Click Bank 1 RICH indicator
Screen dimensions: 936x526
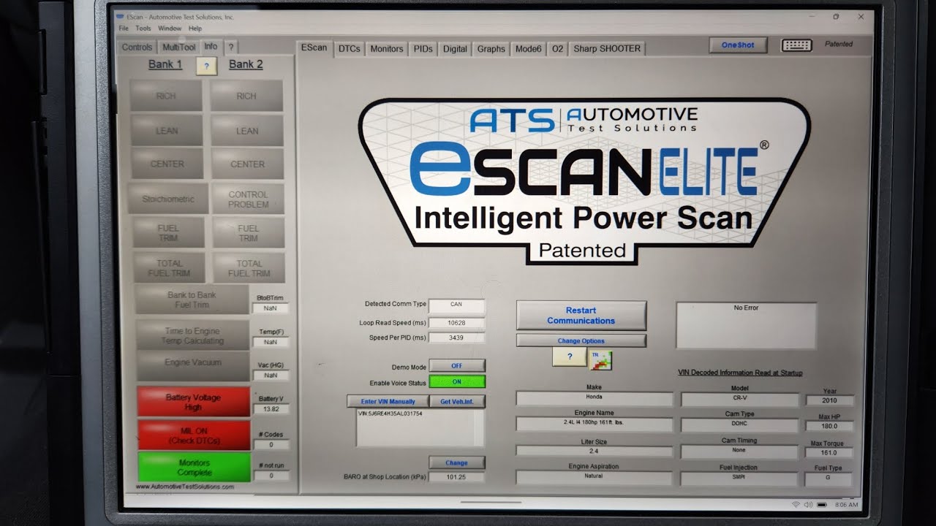pos(166,96)
